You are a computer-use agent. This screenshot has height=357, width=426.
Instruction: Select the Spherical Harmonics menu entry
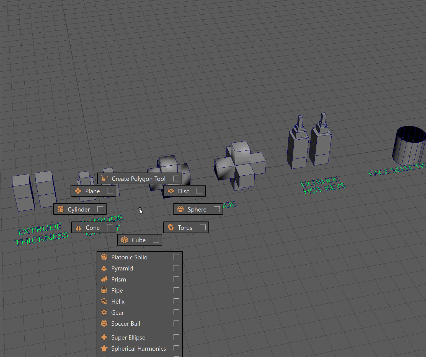coord(138,348)
